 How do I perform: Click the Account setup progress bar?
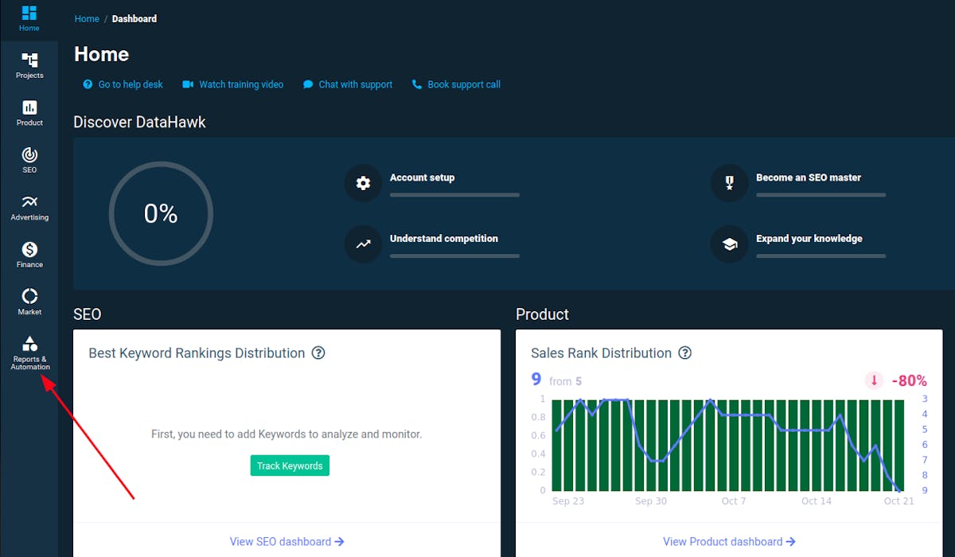point(454,194)
